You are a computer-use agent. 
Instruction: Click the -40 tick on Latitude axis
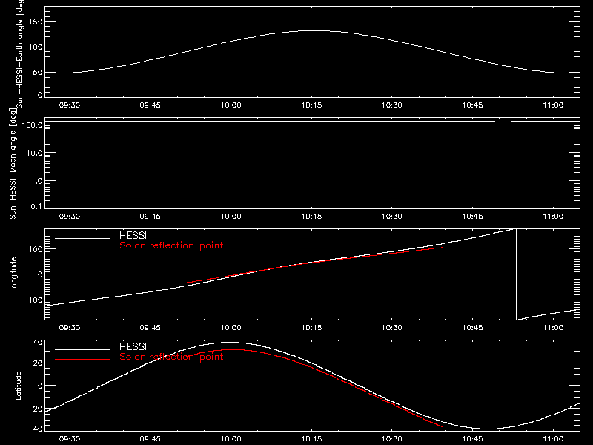coord(35,429)
